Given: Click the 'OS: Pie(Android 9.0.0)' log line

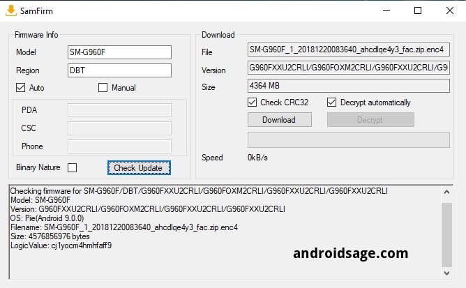Looking at the screenshot, I should click(47, 218).
